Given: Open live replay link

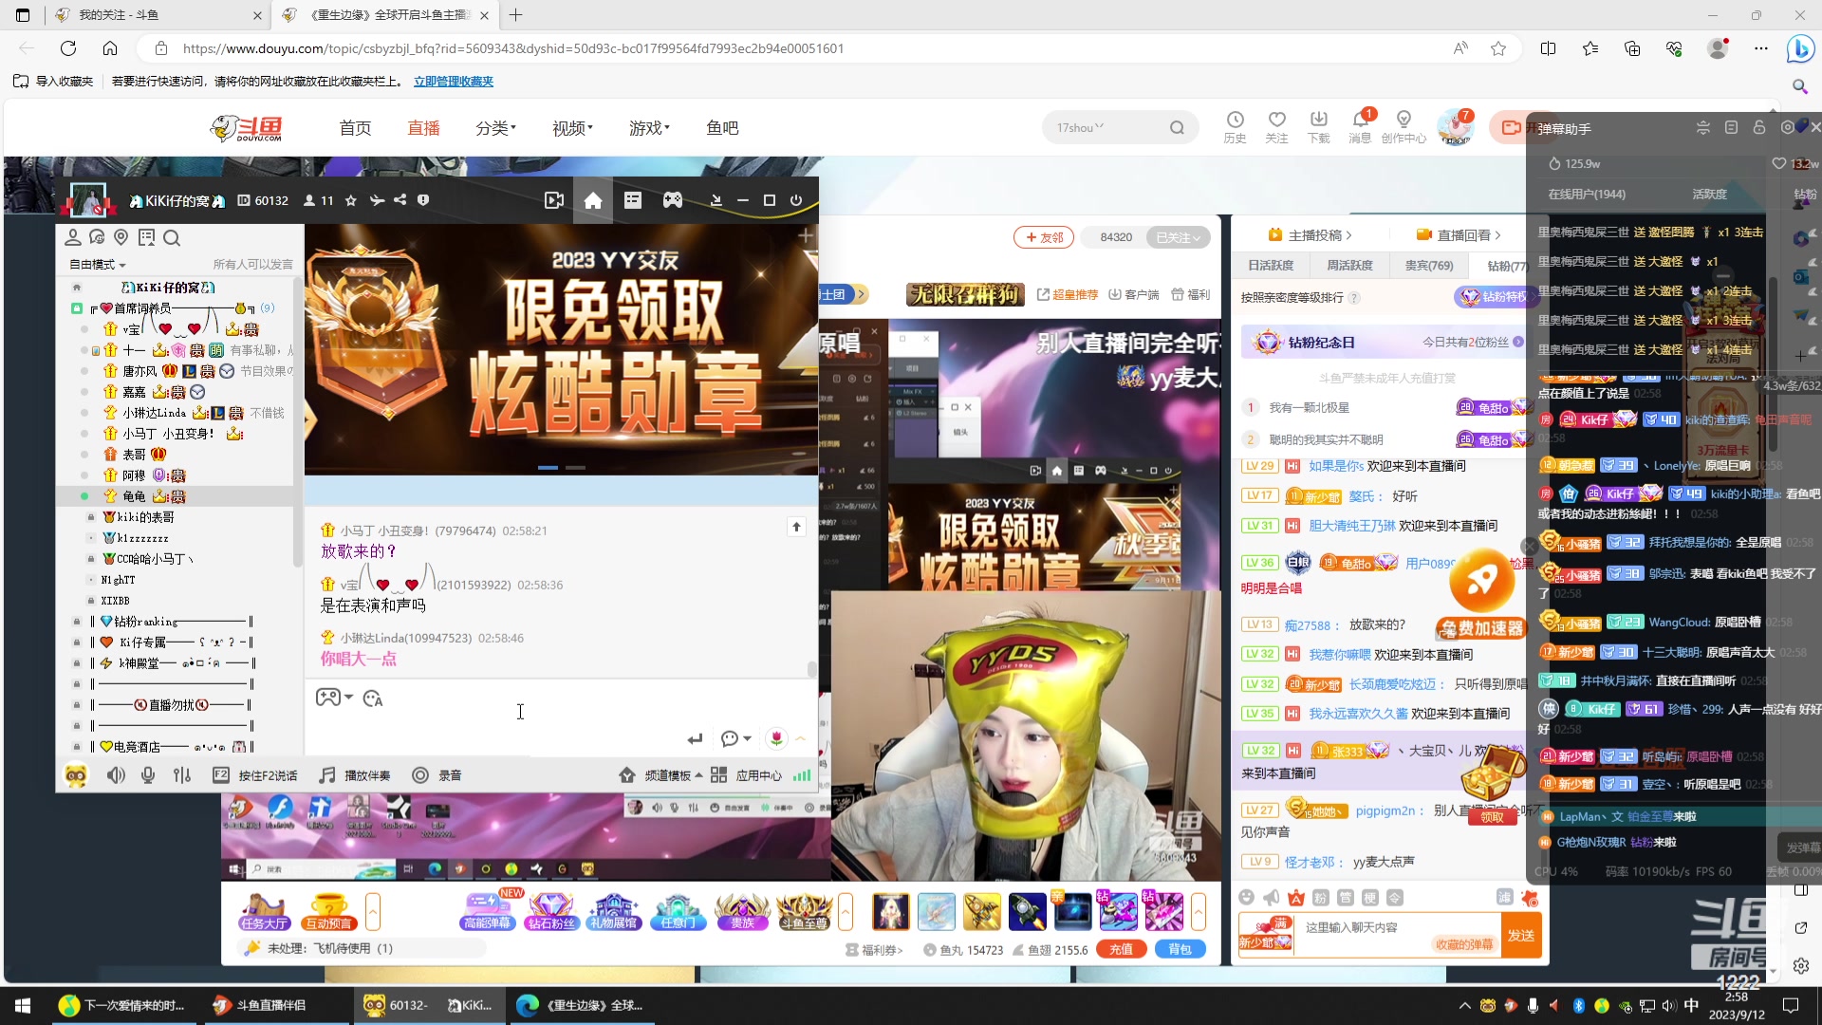Looking at the screenshot, I should [1459, 235].
